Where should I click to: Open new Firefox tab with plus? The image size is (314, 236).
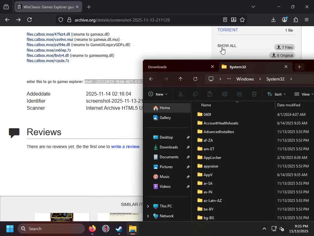coord(89,7)
